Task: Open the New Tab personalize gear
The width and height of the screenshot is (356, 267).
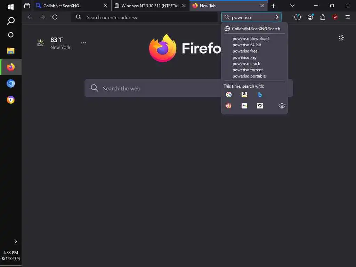Action: point(342,38)
